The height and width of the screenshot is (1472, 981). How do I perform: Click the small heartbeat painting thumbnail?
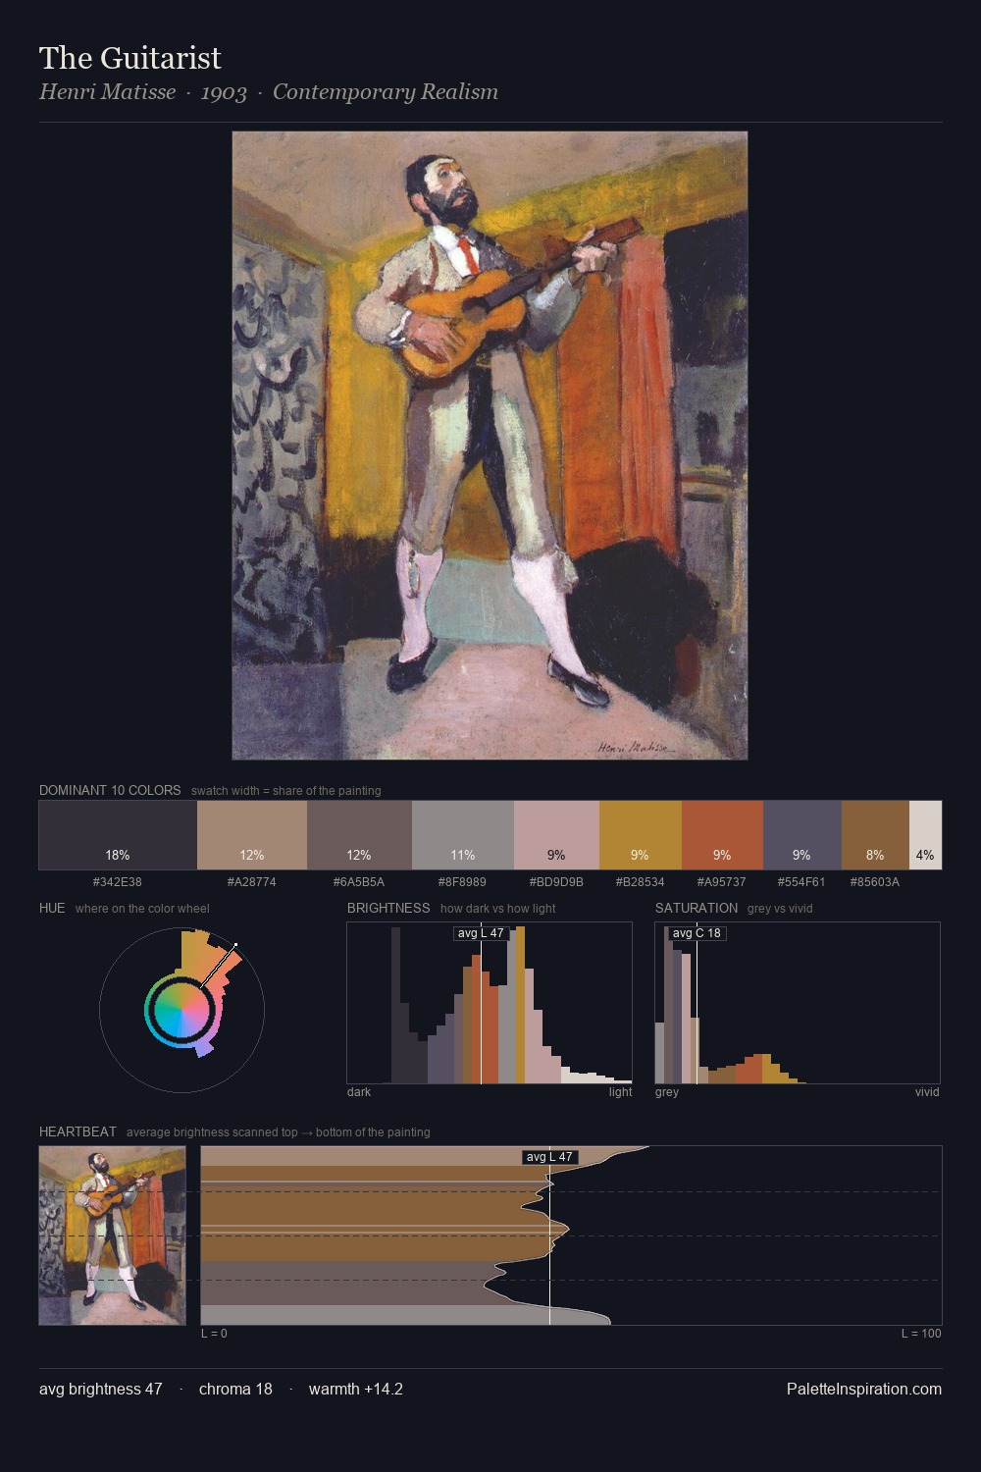click(113, 1235)
